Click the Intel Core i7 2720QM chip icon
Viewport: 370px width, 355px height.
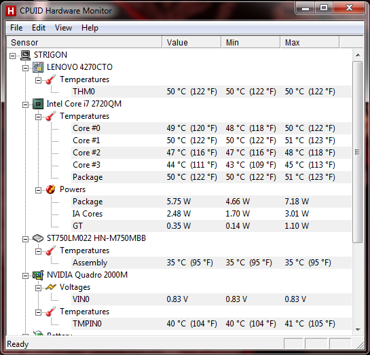[x=38, y=104]
